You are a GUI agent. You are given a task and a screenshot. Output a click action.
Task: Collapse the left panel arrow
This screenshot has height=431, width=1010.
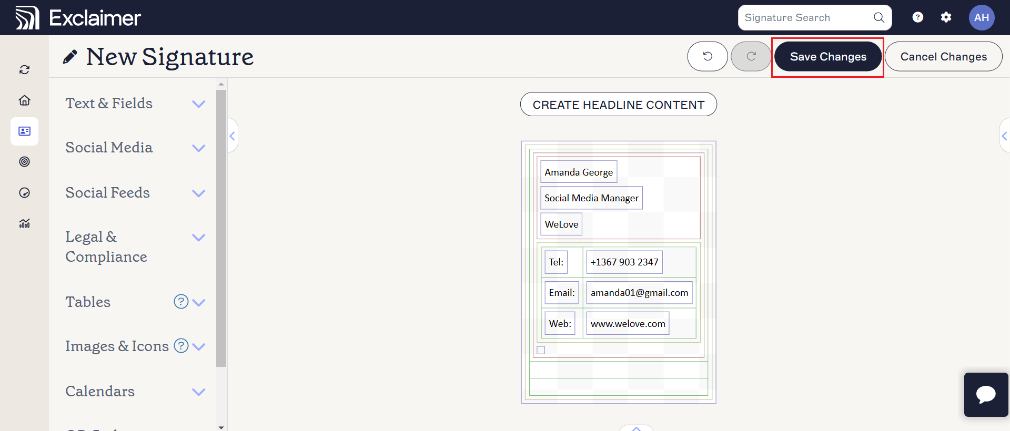pyautogui.click(x=233, y=136)
